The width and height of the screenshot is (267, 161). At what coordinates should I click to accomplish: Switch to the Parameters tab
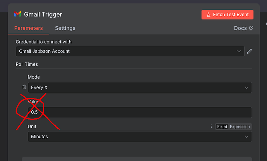(29, 28)
